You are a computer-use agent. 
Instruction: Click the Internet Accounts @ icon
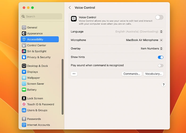pos(24,125)
